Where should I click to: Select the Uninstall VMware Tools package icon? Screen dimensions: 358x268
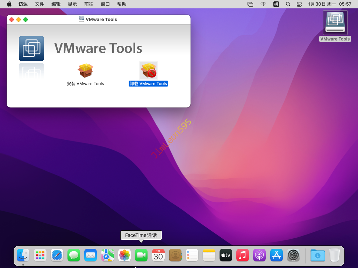point(149,71)
